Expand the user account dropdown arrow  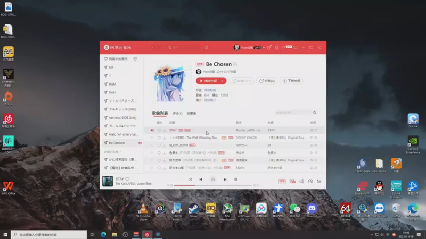pyautogui.click(x=264, y=48)
